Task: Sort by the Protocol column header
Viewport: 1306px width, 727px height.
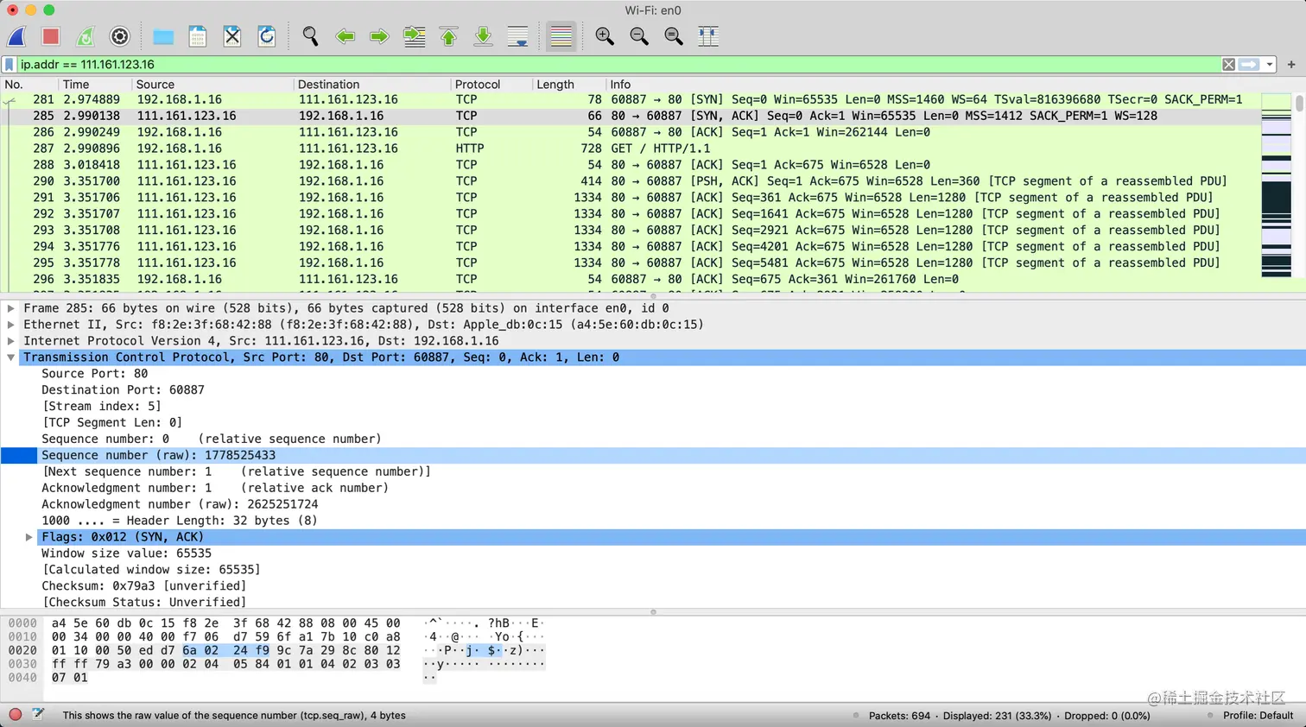Action: [490, 85]
